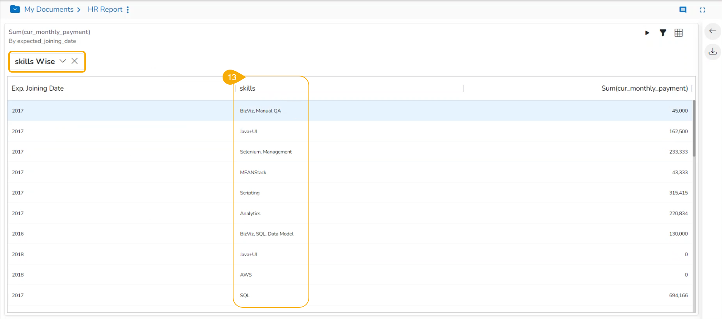Download the report using the download icon
Screen dimensions: 722x319
(x=712, y=52)
